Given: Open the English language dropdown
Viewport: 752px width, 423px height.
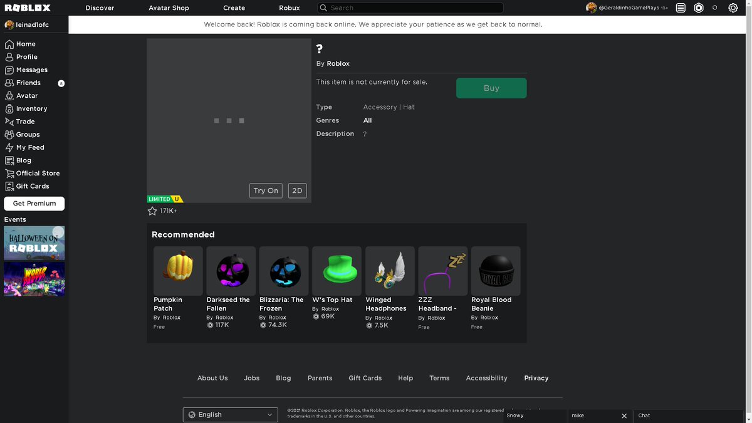Looking at the screenshot, I should (231, 415).
